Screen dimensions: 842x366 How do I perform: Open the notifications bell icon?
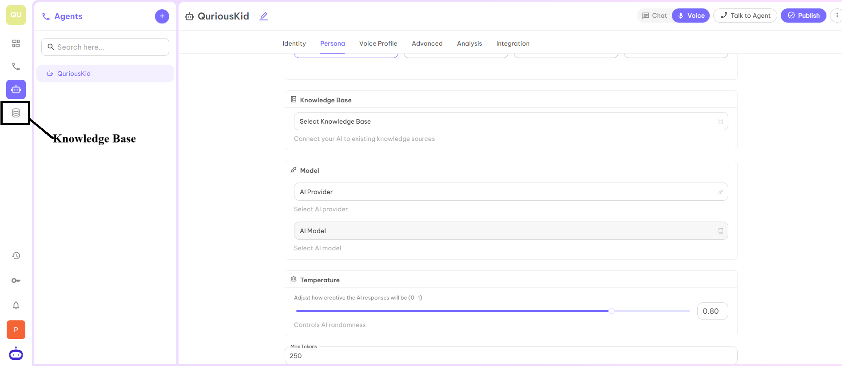pos(16,305)
